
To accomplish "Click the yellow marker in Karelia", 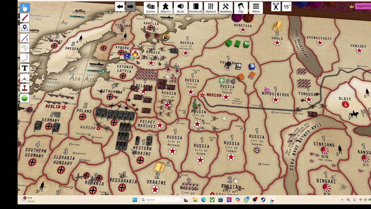I will [x=166, y=37].
